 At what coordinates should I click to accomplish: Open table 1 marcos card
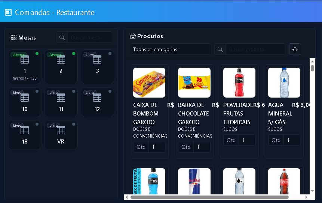pyautogui.click(x=25, y=67)
